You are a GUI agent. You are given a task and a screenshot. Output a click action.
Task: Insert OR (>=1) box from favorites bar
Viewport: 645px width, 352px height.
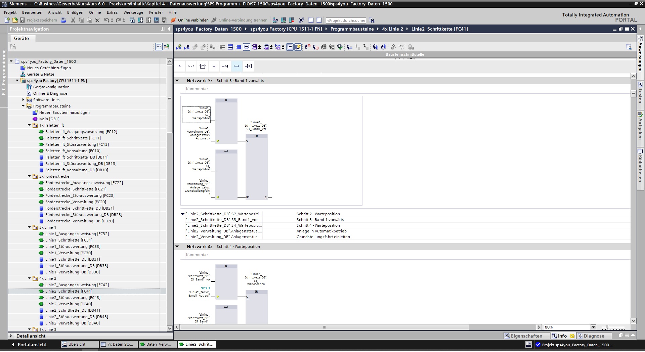point(191,66)
